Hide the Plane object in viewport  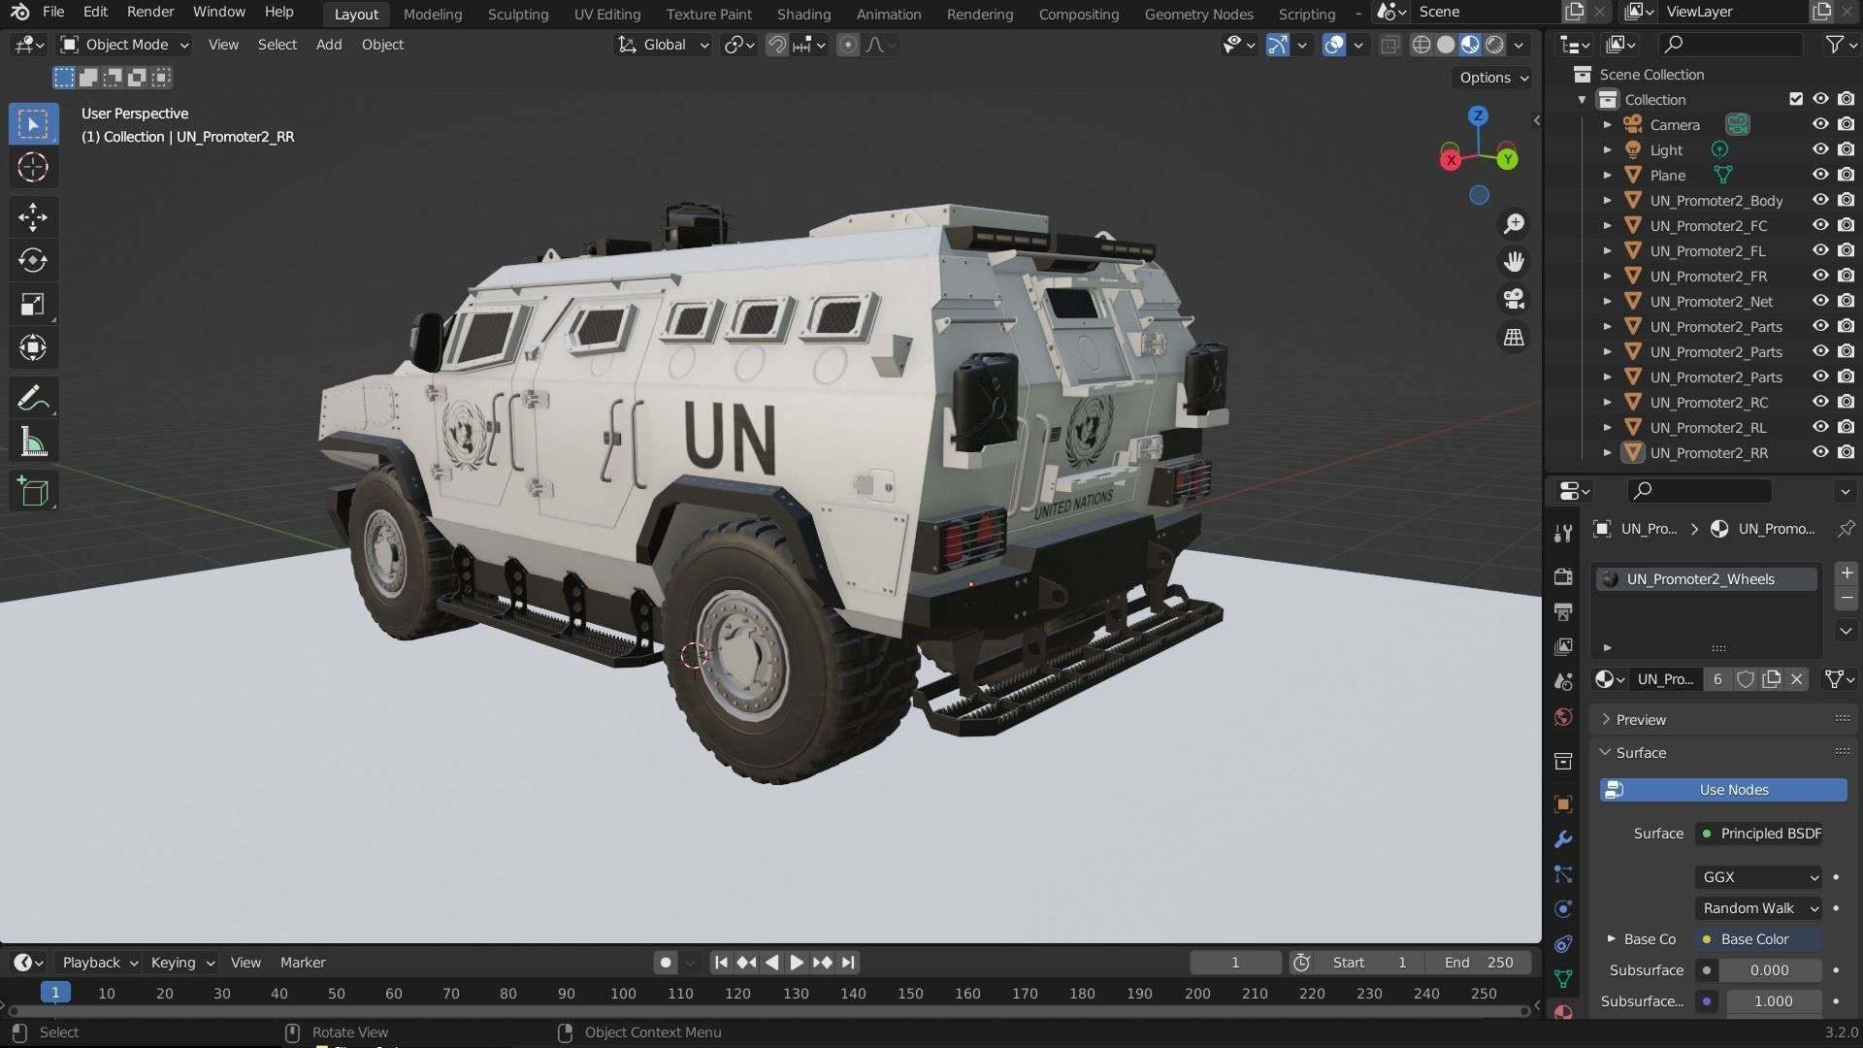click(x=1820, y=175)
